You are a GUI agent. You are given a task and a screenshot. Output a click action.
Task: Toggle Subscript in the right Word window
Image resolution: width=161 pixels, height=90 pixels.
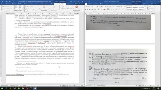94,9
